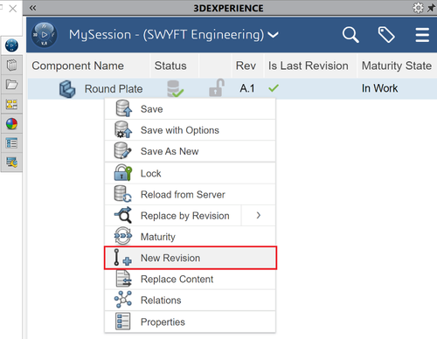Select the Round Plate component row

click(232, 89)
